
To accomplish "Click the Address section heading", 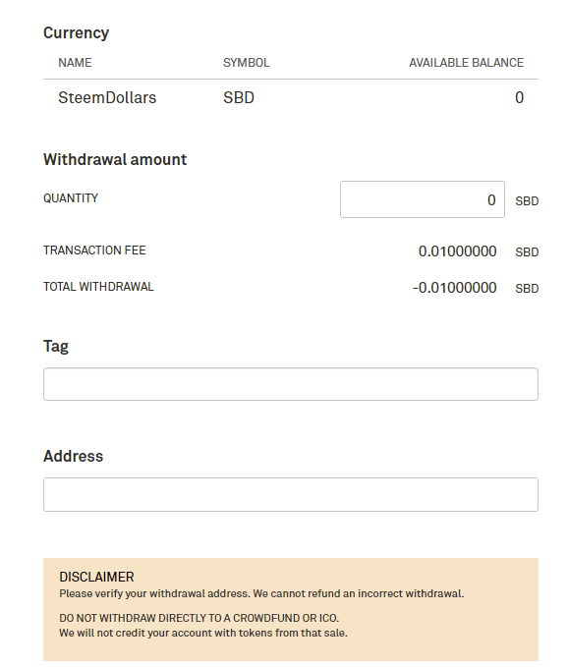I will (x=73, y=457).
